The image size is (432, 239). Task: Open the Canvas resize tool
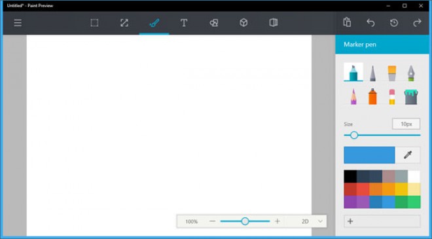point(124,23)
